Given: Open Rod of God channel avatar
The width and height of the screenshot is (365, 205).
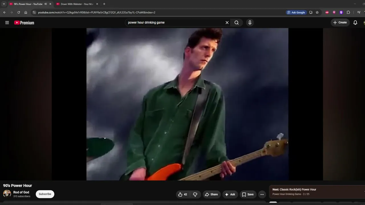Looking at the screenshot, I should click(x=7, y=194).
